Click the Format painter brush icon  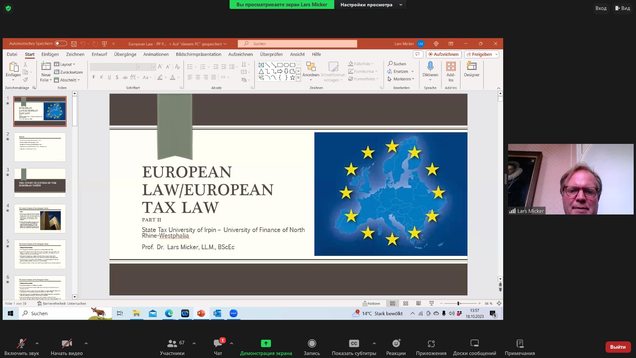point(25,80)
